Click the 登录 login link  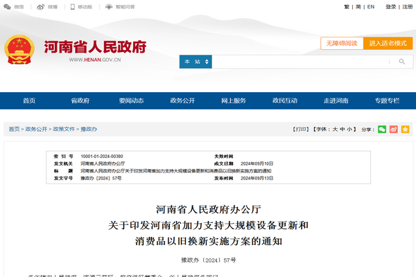coord(391,6)
